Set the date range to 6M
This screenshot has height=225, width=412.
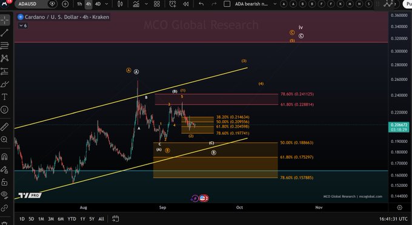61,219
